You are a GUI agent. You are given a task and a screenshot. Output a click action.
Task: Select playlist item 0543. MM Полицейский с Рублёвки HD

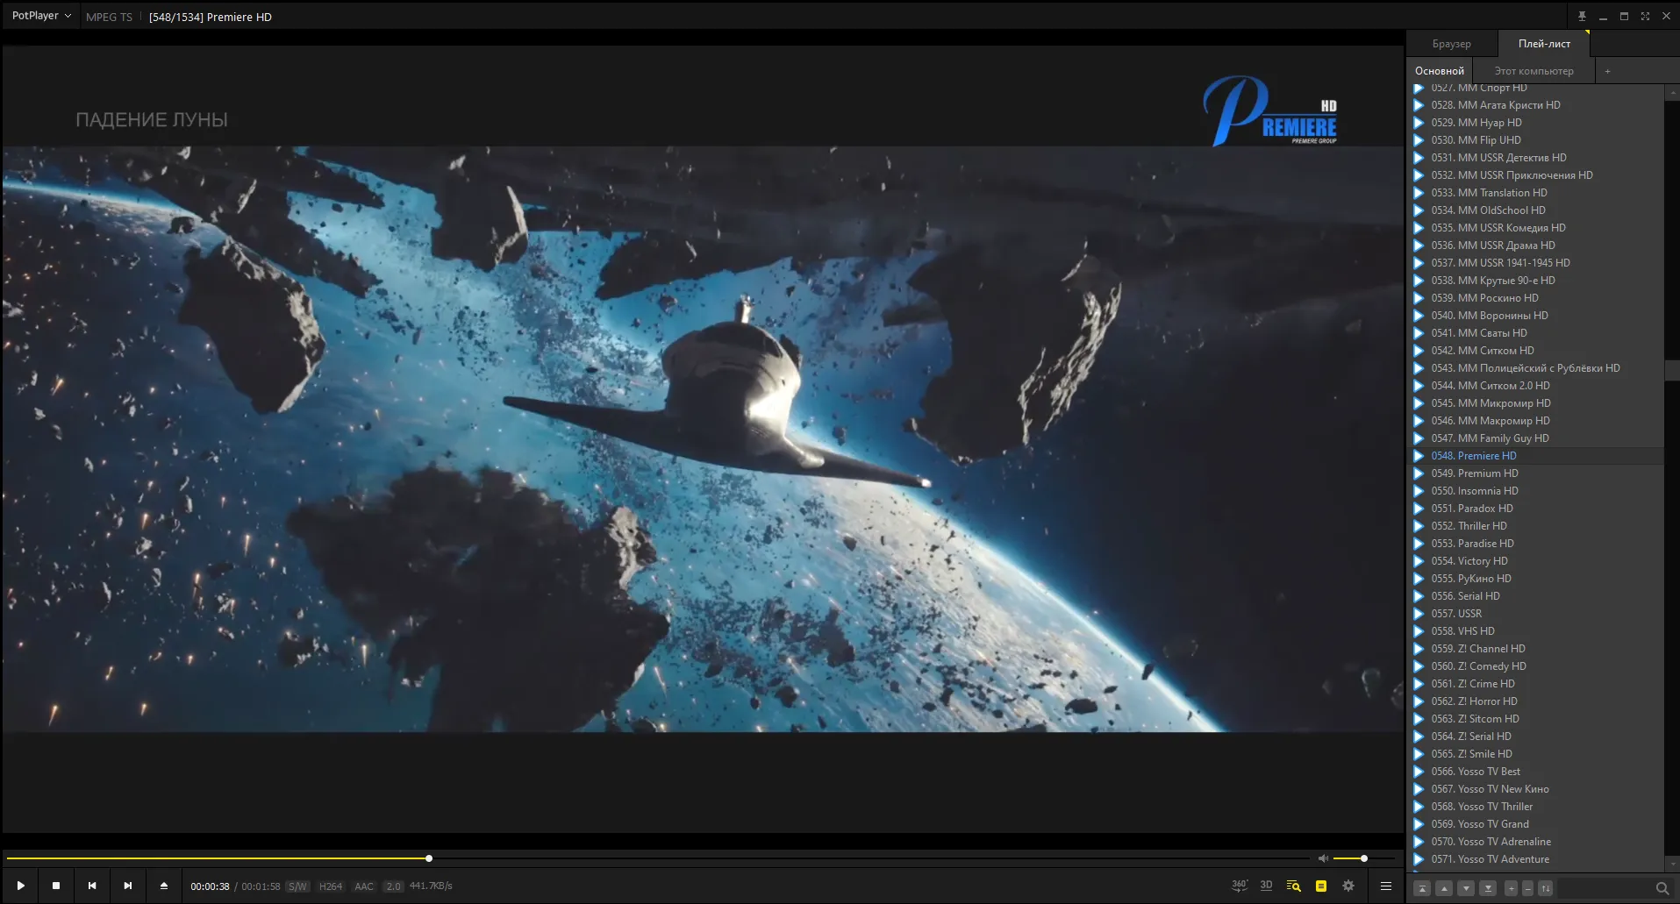point(1535,368)
